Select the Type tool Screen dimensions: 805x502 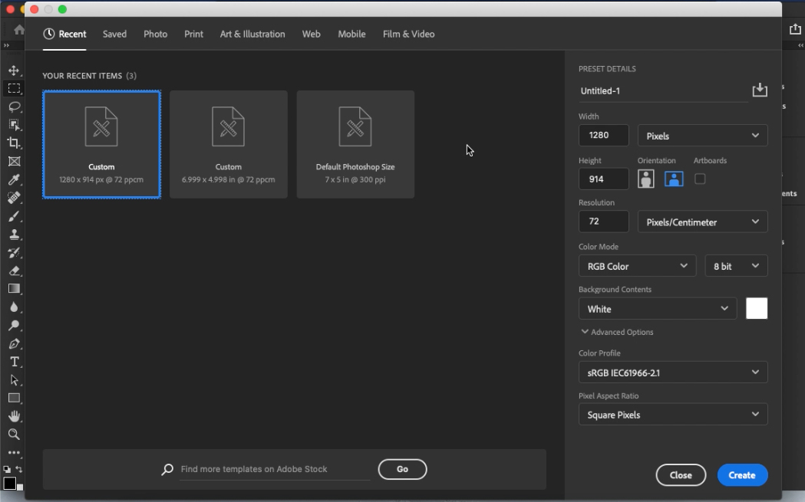pos(14,362)
